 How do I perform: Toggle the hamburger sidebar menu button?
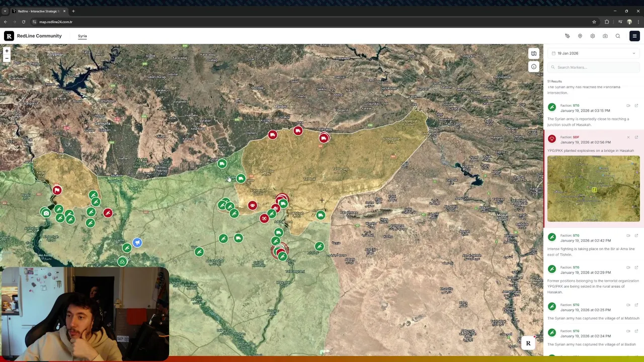tap(634, 36)
